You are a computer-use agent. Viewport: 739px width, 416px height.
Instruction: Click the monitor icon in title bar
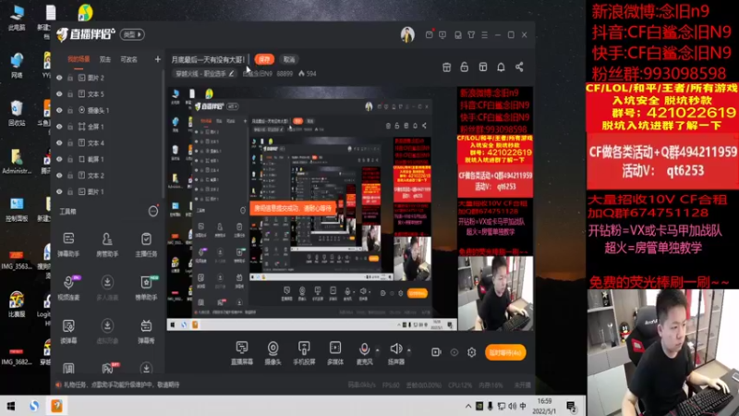click(x=442, y=35)
